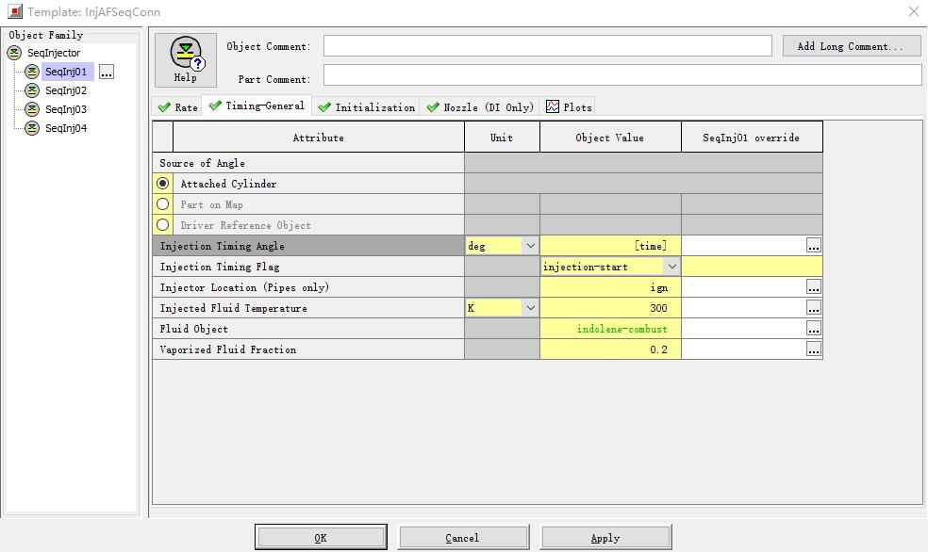Switch to the Initialization tab
Screen dimensions: 928x552
tap(366, 107)
